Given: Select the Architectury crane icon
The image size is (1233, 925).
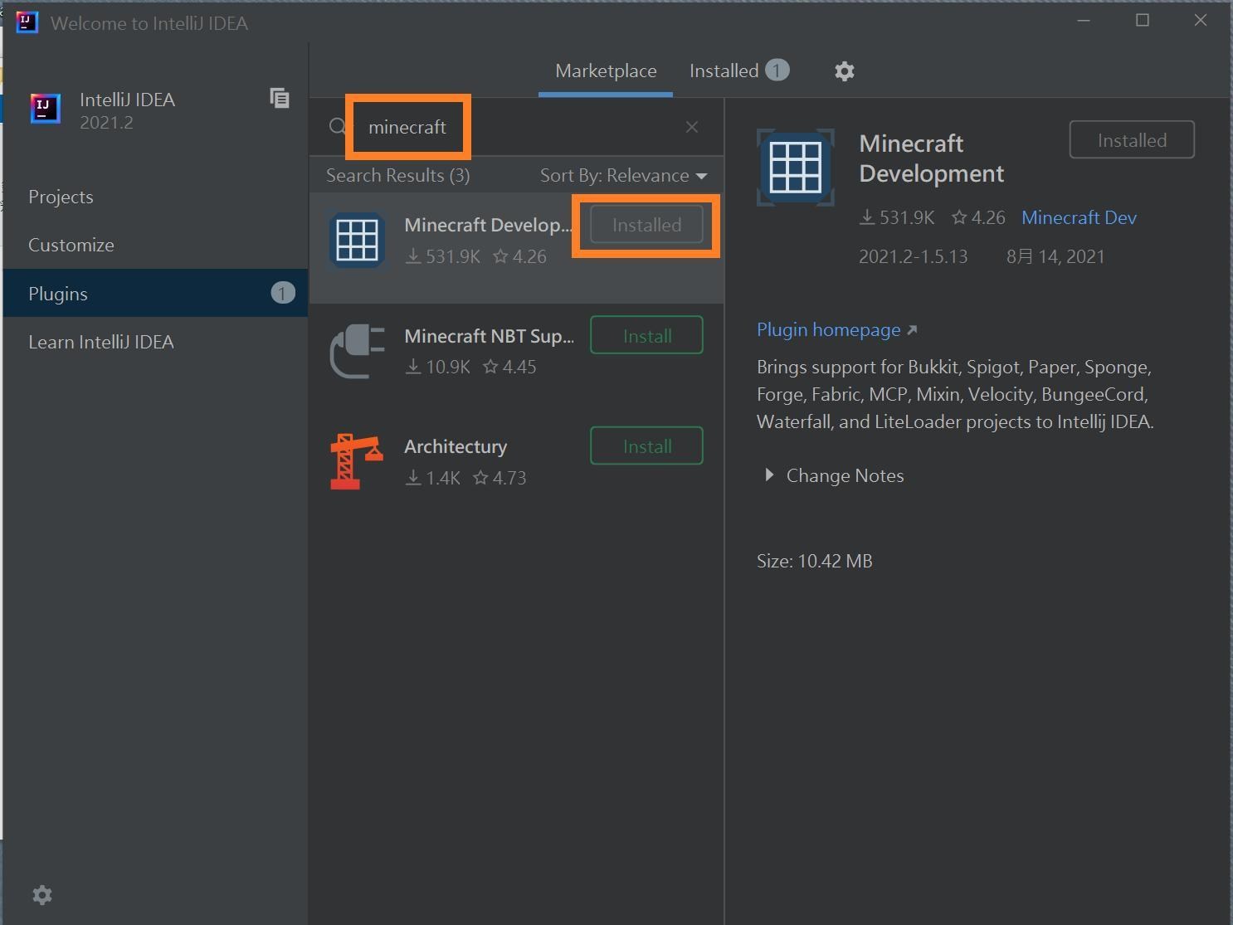Looking at the screenshot, I should pos(357,462).
